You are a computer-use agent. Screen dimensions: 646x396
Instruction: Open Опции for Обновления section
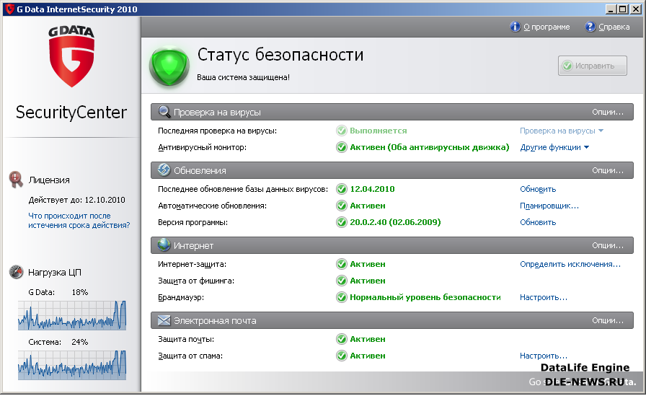pos(608,170)
